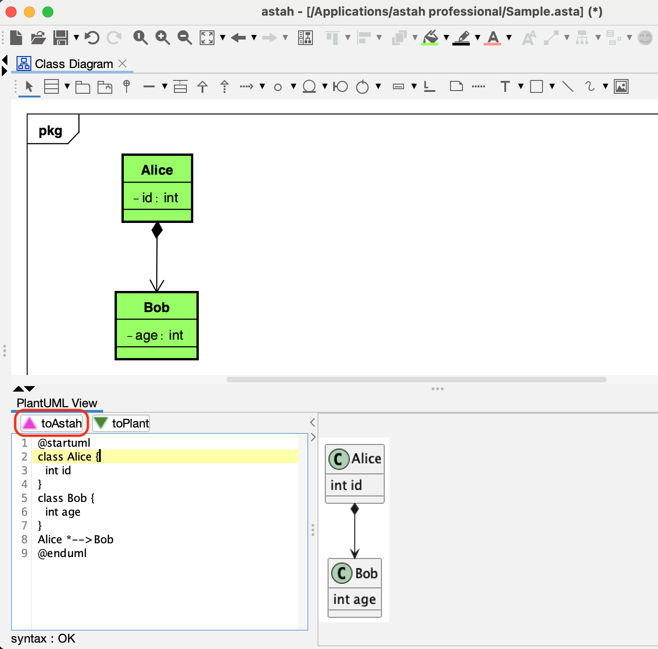Open the line color dropdown arrow
The image size is (658, 649).
click(477, 38)
